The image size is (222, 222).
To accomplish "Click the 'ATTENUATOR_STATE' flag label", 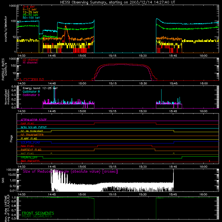I will (x=34, y=120).
